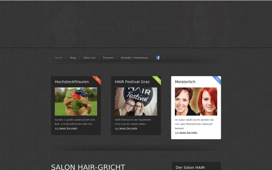Click the Hochsteckfrisuren card title

pyautogui.click(x=72, y=82)
